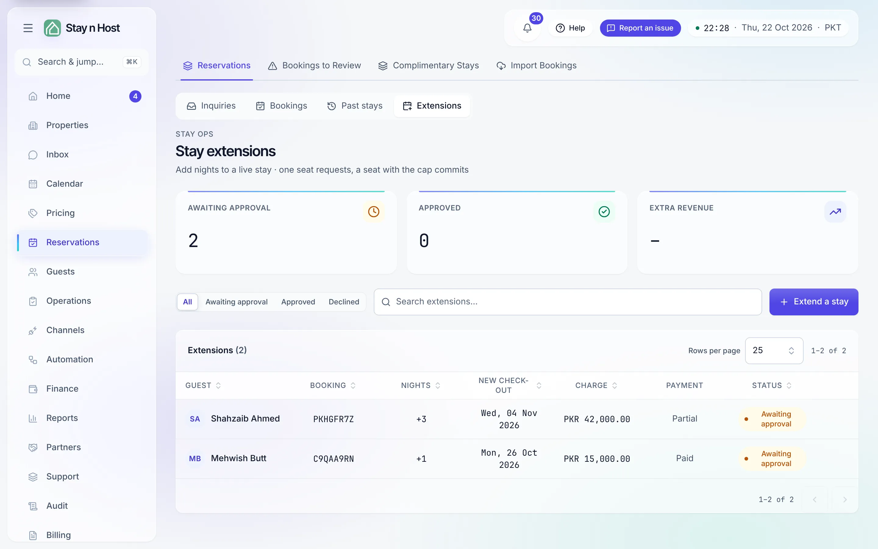Open Finance in the sidebar
This screenshot has width=878, height=549.
tap(82, 389)
